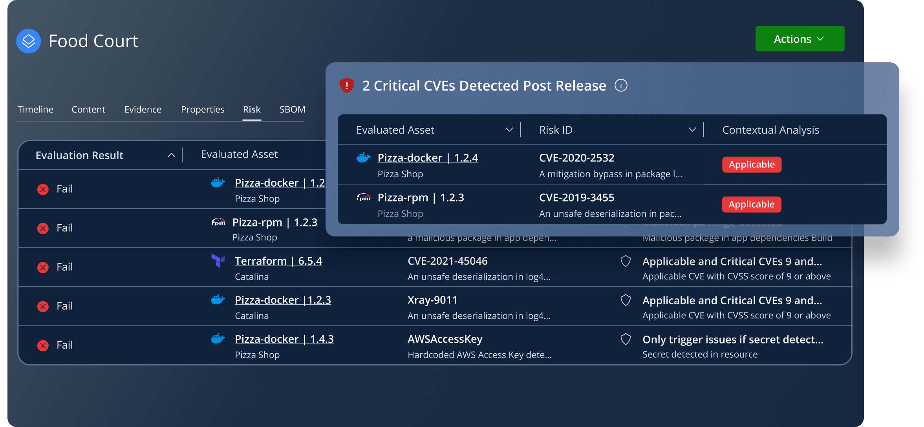Click Fail status icon on Terraform row
The image size is (924, 427).
(43, 267)
